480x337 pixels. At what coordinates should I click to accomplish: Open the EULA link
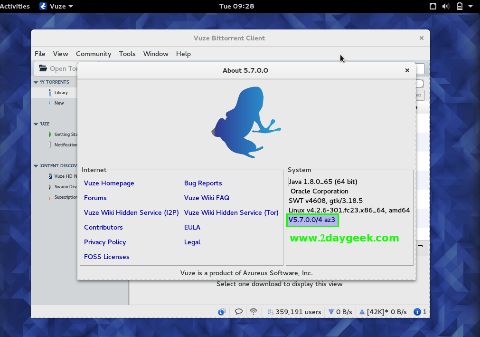[x=192, y=227]
